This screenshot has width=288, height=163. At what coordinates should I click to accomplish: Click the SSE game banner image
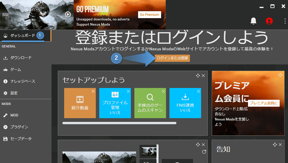coord(37,15)
